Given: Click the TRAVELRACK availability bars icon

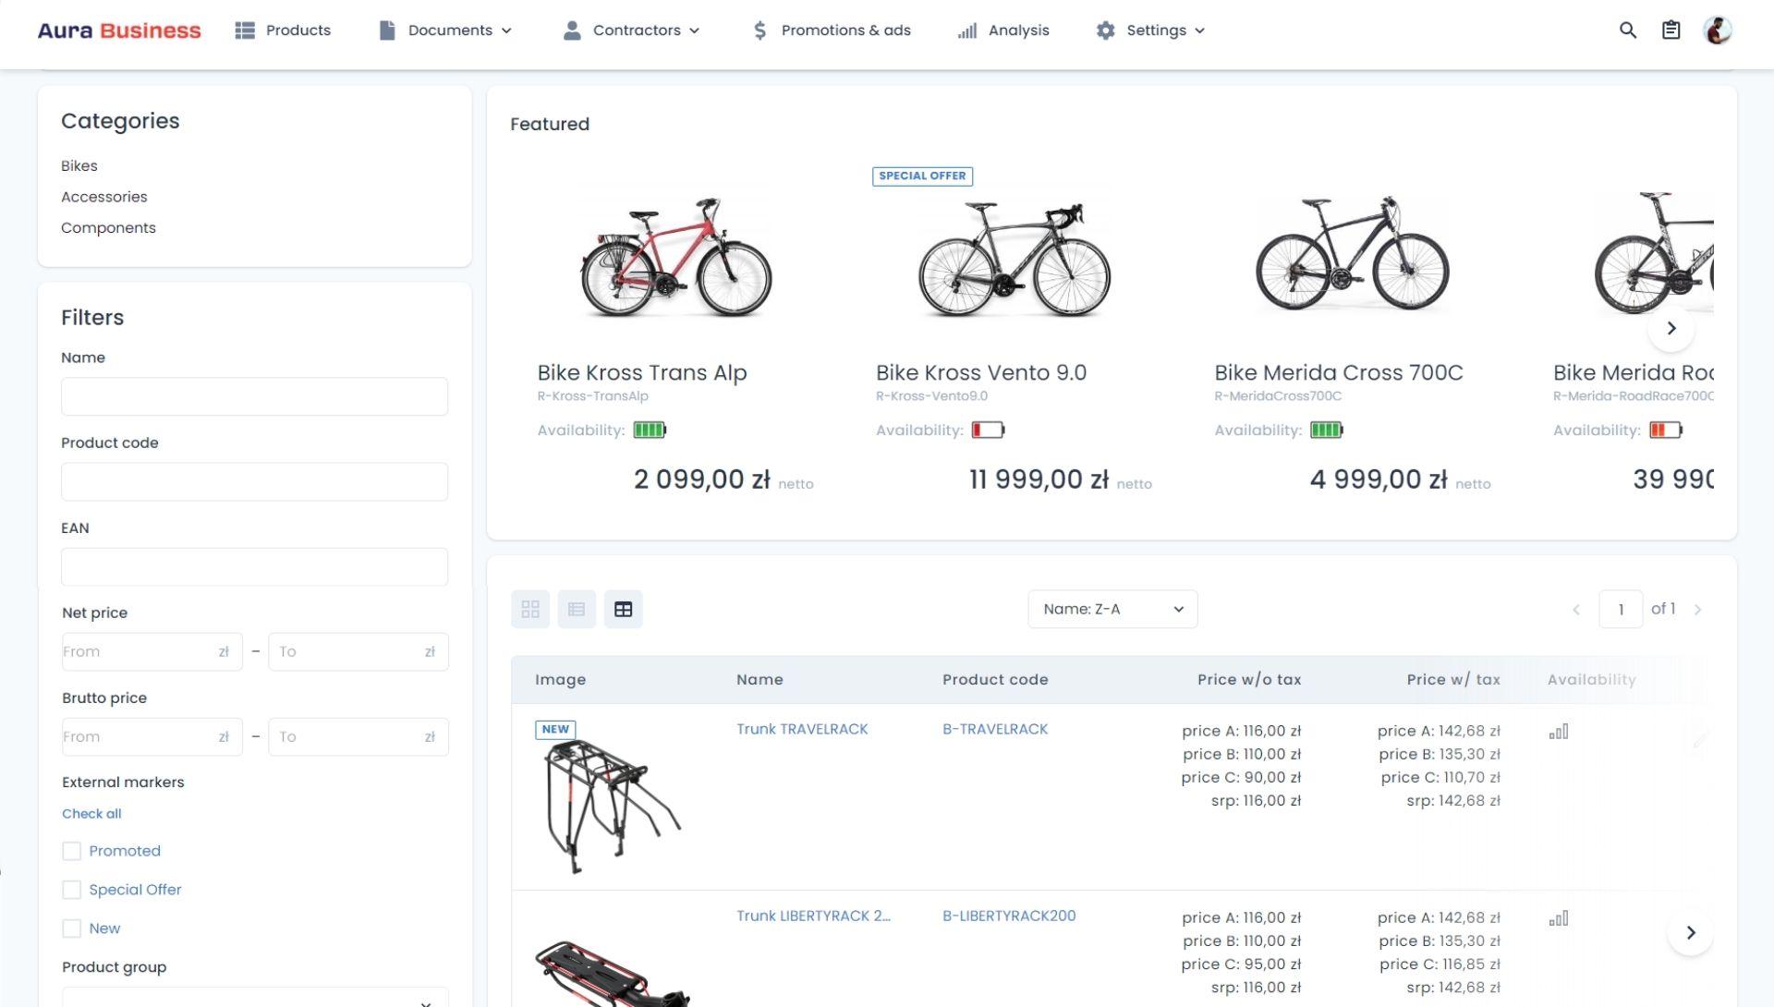Looking at the screenshot, I should [x=1559, y=732].
